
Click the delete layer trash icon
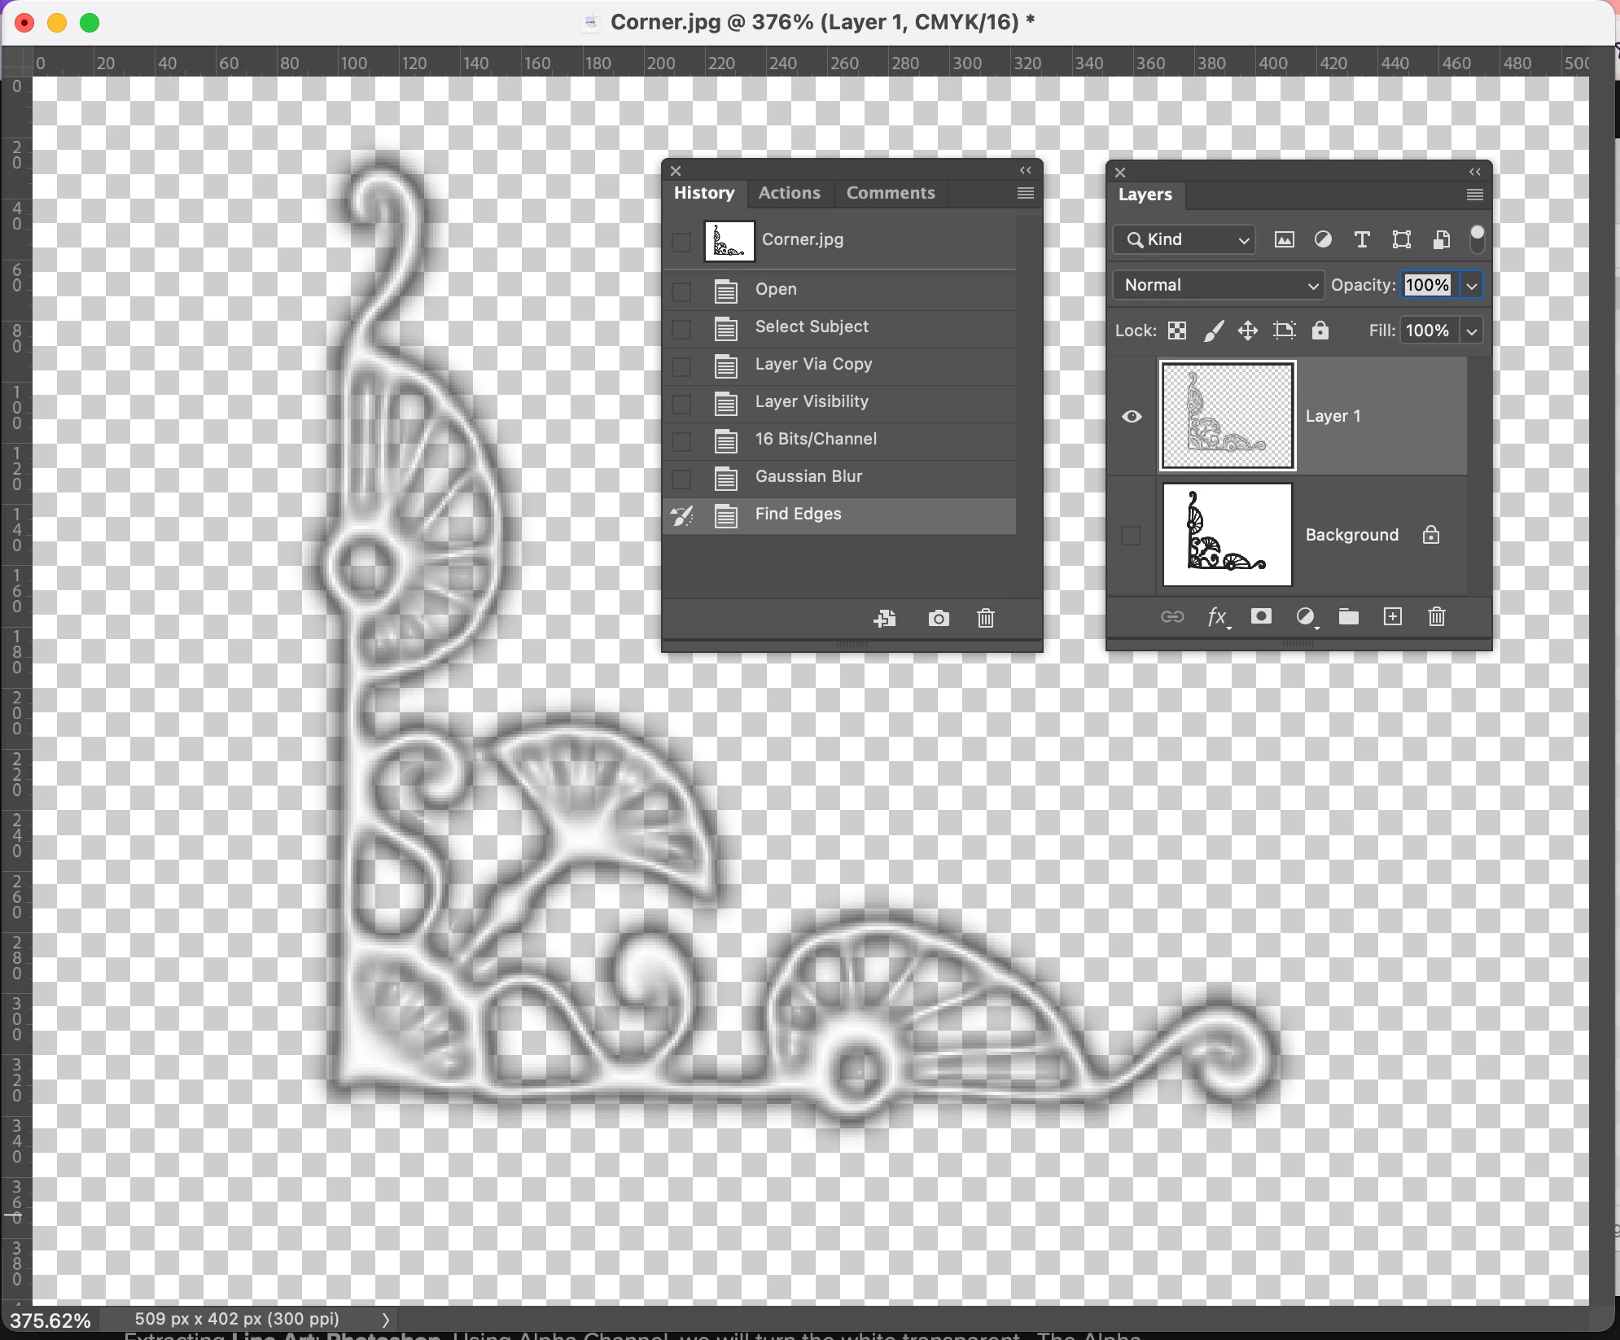point(1437,617)
